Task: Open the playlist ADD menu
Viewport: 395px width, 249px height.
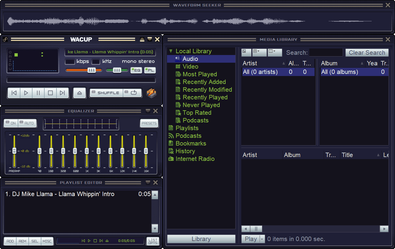Action: pos(10,241)
